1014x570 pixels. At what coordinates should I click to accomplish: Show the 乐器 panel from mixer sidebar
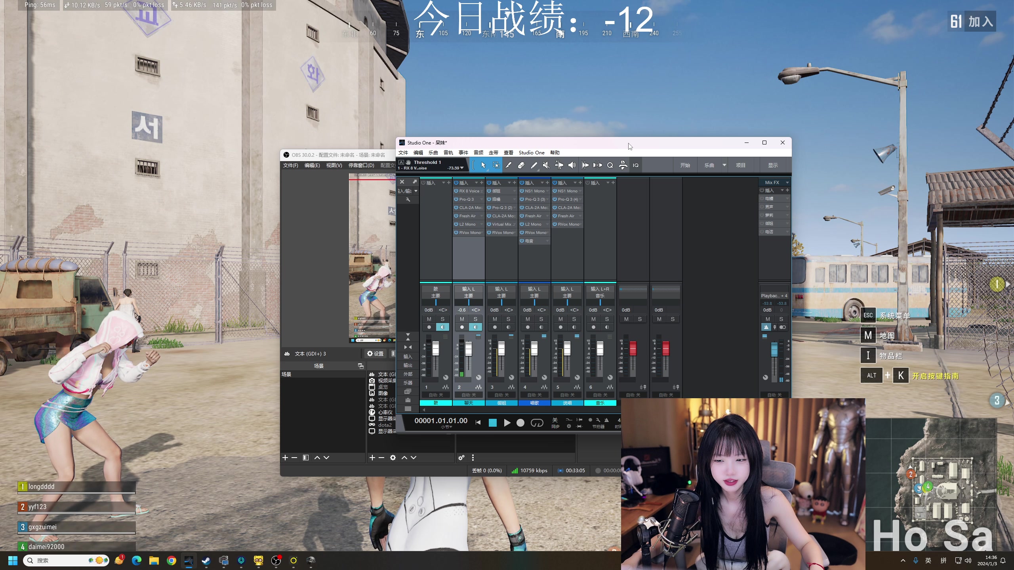(408, 383)
